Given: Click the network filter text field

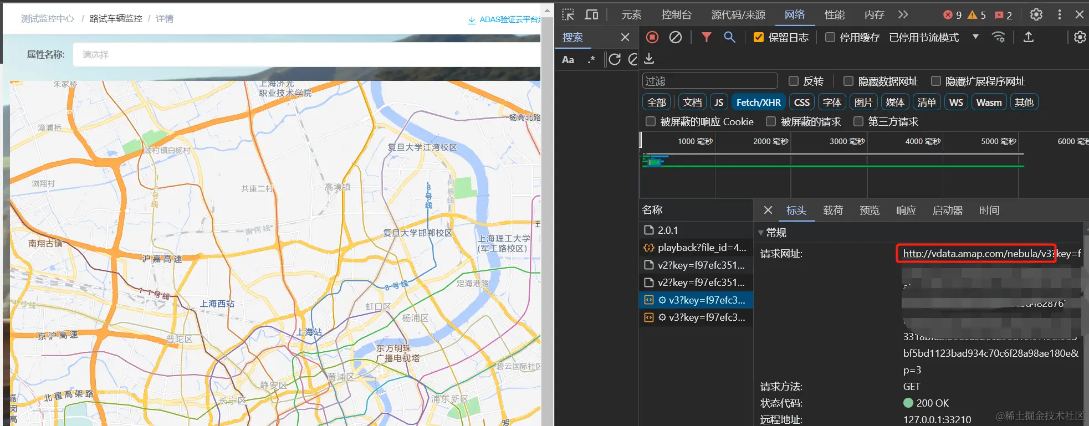Looking at the screenshot, I should (710, 81).
